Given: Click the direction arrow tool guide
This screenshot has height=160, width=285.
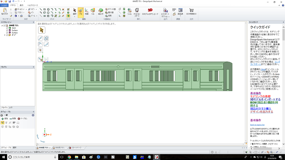Looking at the screenshot, I should pos(40,38).
